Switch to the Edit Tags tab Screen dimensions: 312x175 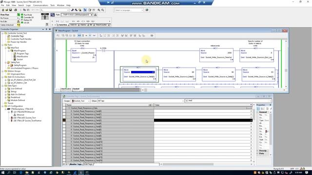pos(88,164)
